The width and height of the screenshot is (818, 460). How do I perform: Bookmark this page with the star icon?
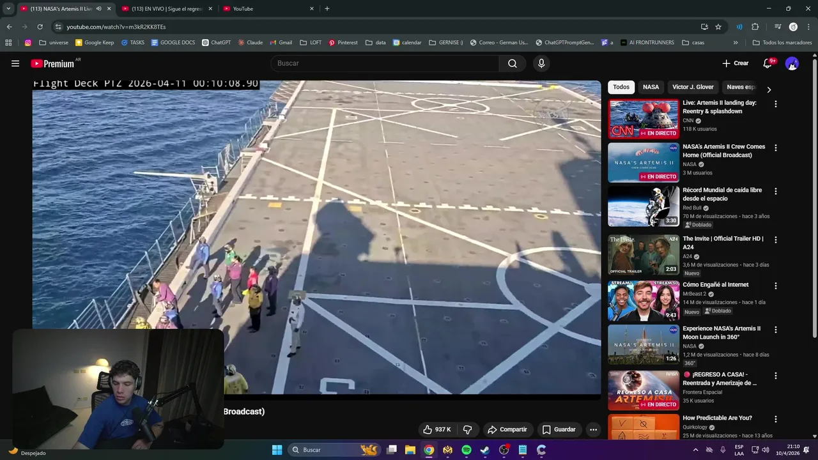718,27
